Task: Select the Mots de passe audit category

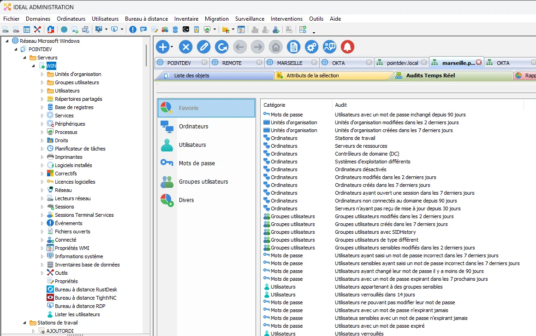Action: (207, 163)
